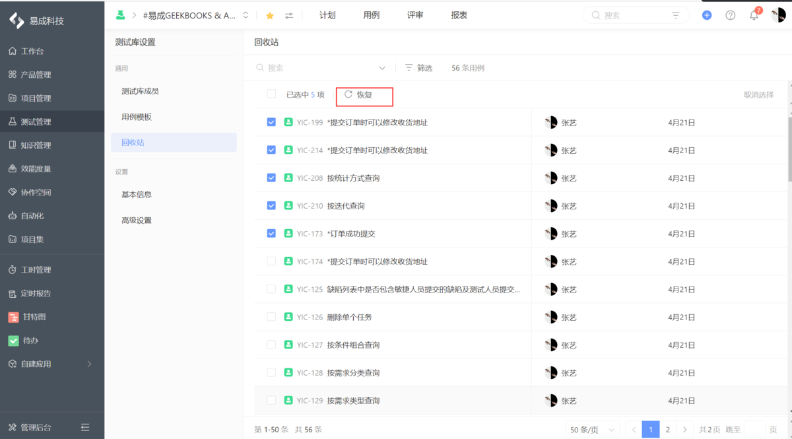
Task: Switch to the 评审 tab
Action: 415,15
